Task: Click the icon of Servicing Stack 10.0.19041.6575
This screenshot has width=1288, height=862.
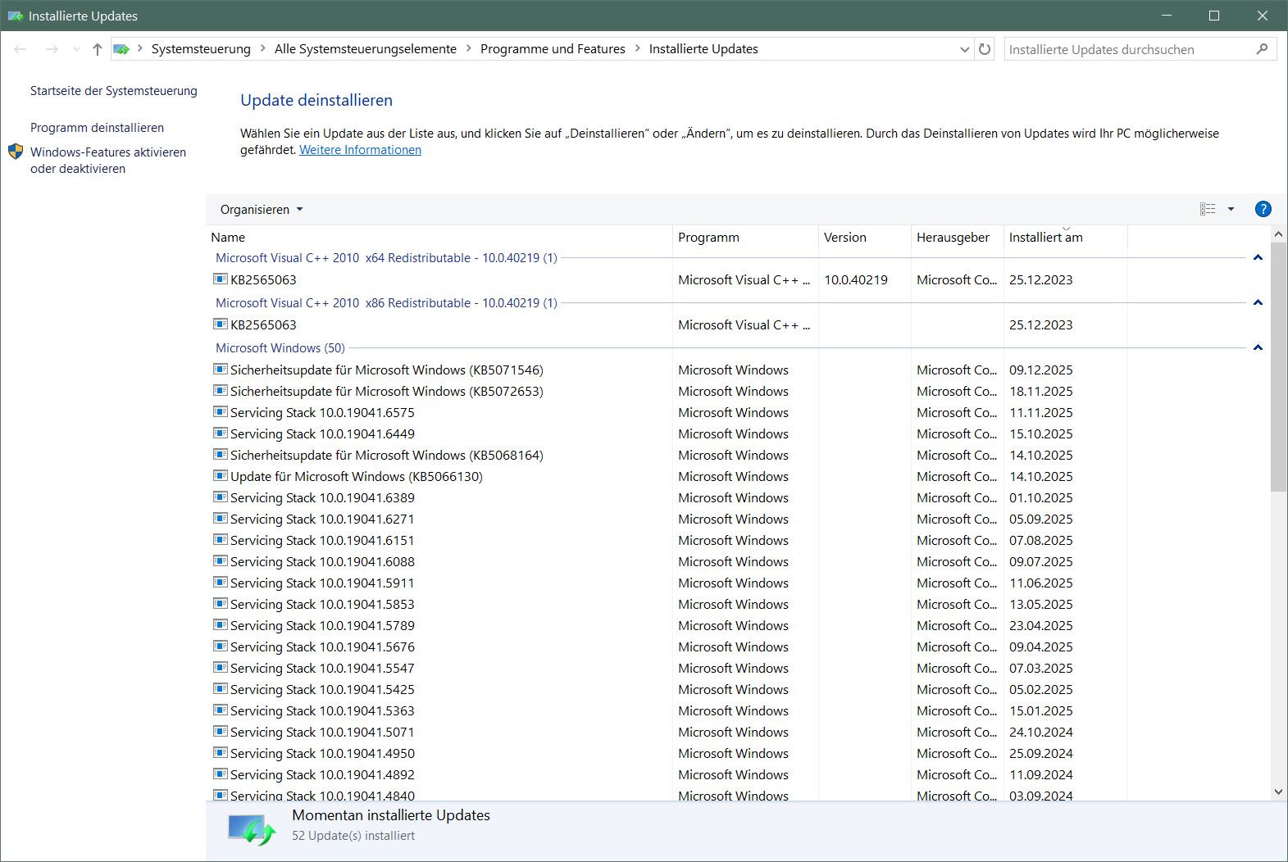Action: 220,412
